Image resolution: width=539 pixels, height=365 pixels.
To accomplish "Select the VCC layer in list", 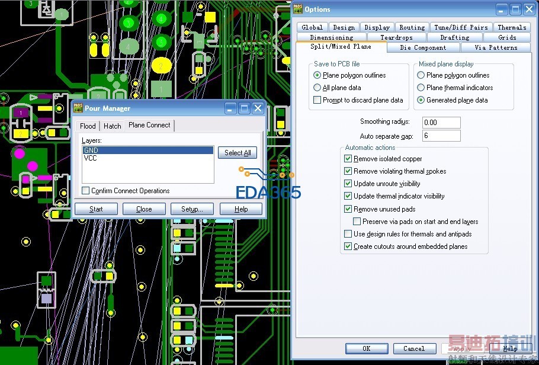I will tap(91, 158).
